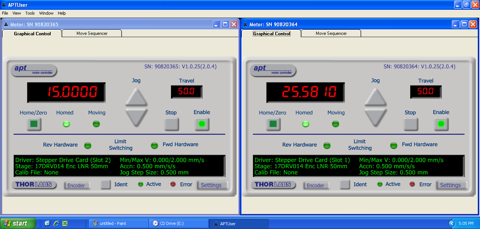Switch to Move Sequencer tab in left window

click(92, 33)
